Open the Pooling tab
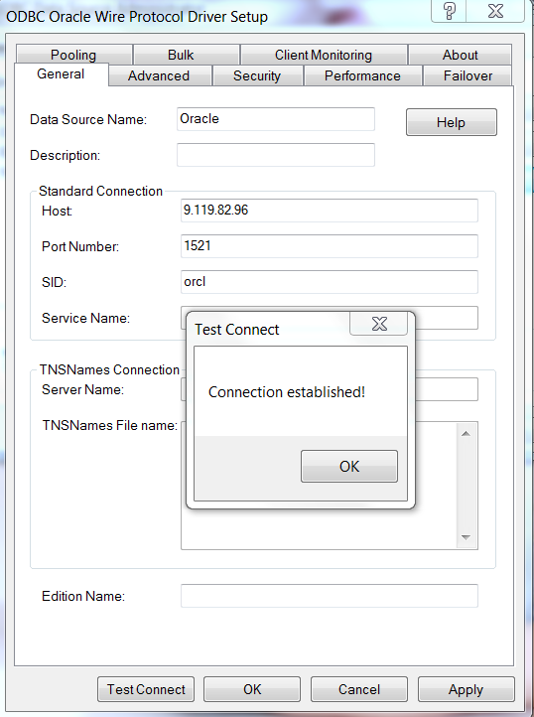 click(73, 55)
